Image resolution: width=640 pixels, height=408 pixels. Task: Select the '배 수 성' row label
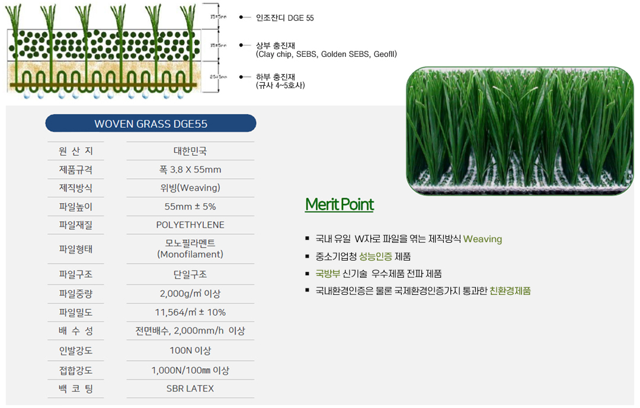click(x=76, y=331)
